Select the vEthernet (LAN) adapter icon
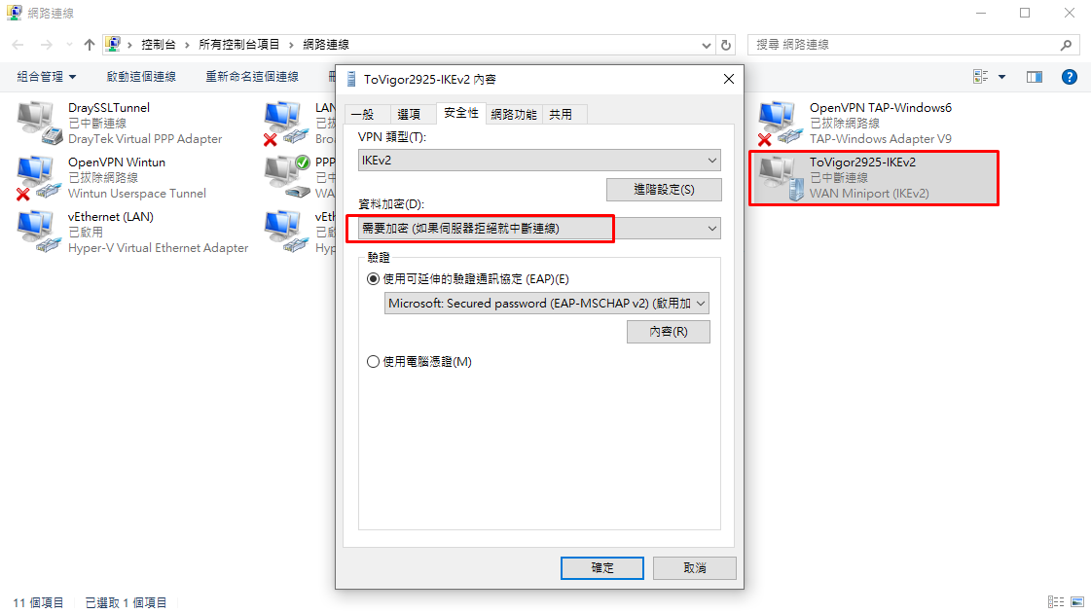 pos(39,233)
